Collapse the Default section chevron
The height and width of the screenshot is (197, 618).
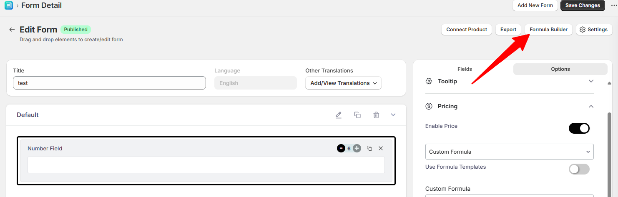point(393,115)
